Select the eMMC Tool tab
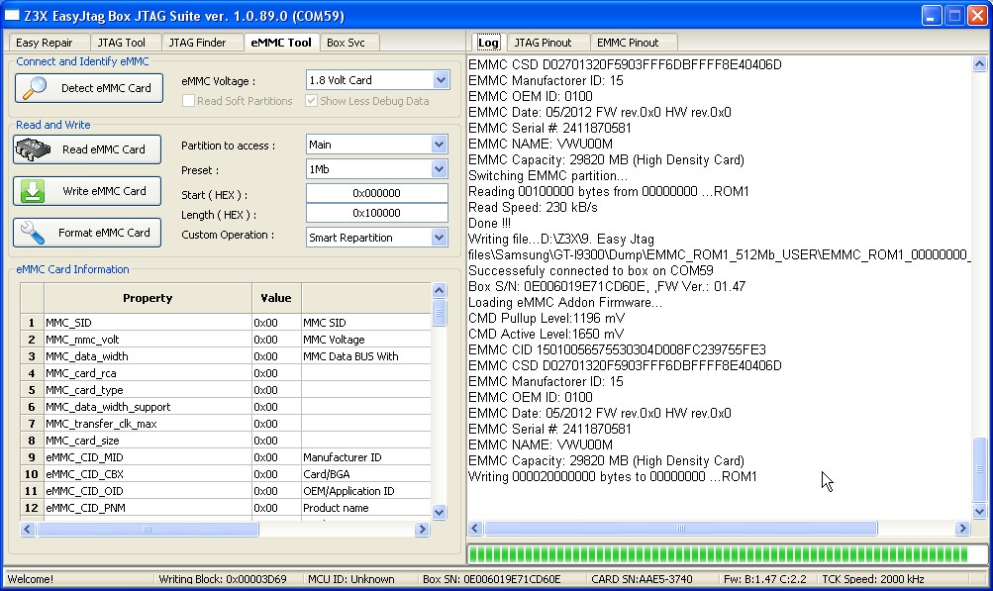The width and height of the screenshot is (993, 591). click(281, 43)
